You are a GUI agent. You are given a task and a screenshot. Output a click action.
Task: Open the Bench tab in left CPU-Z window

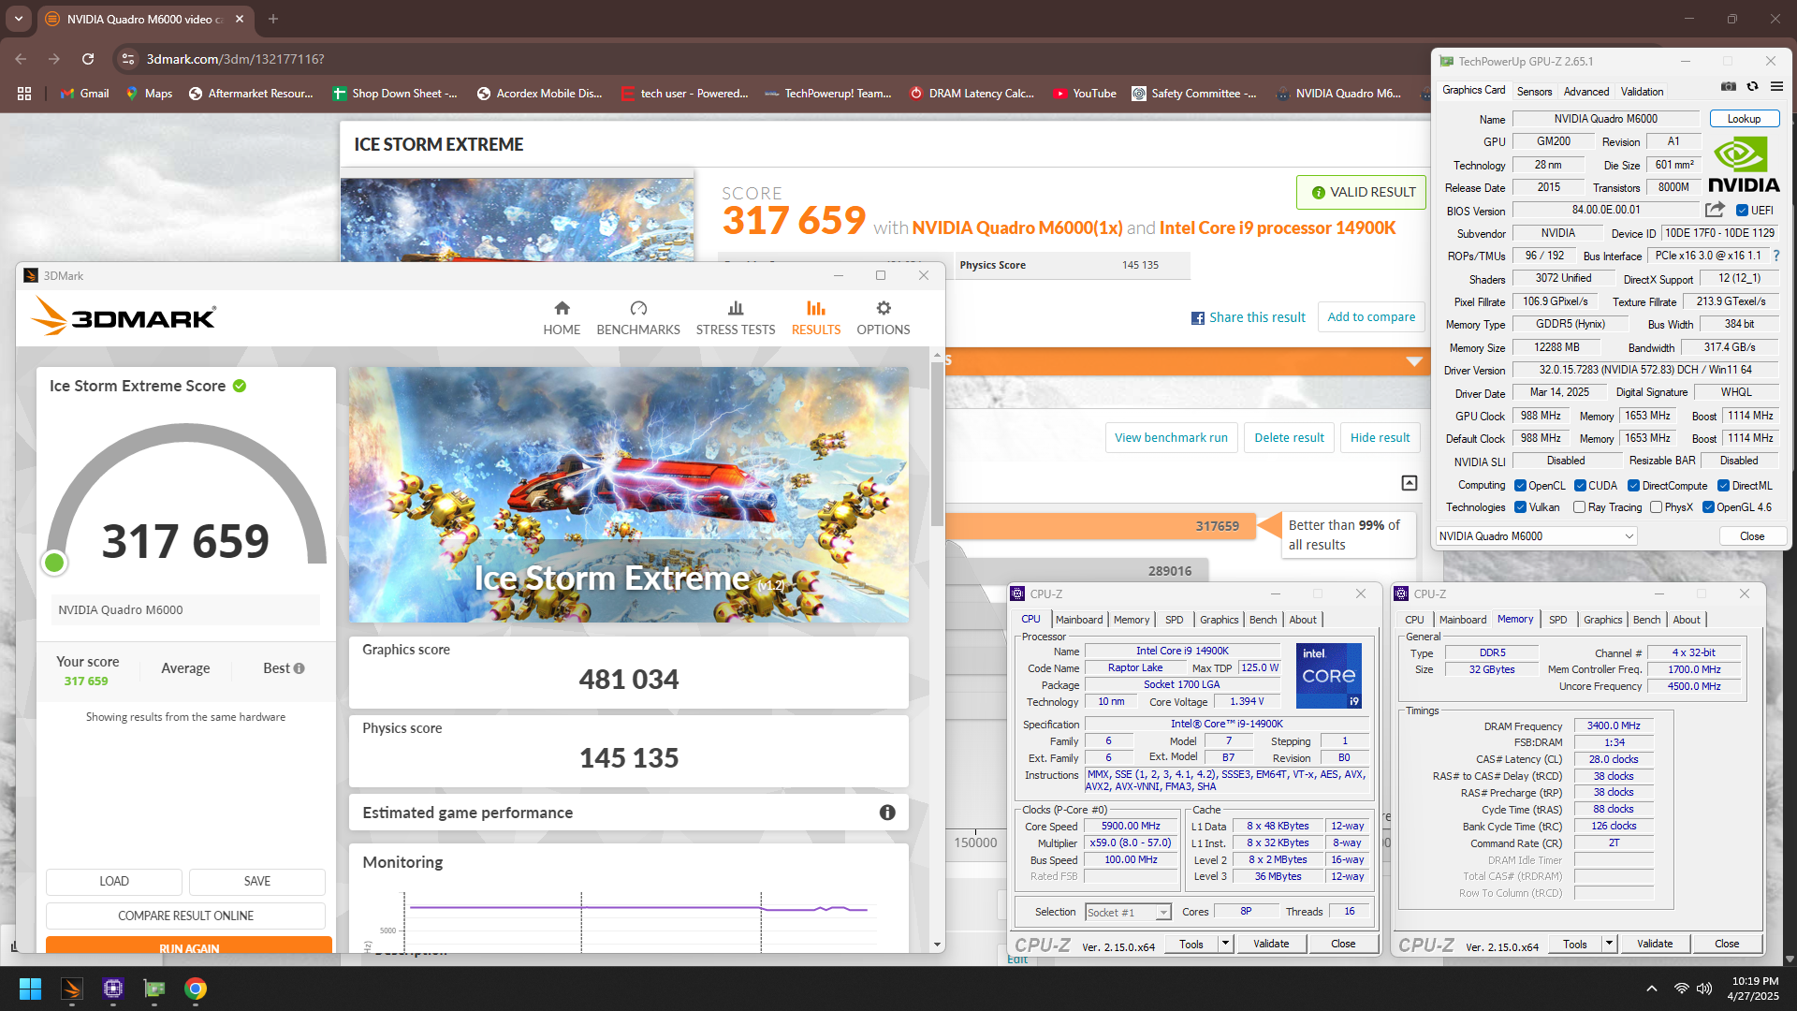[1263, 620]
